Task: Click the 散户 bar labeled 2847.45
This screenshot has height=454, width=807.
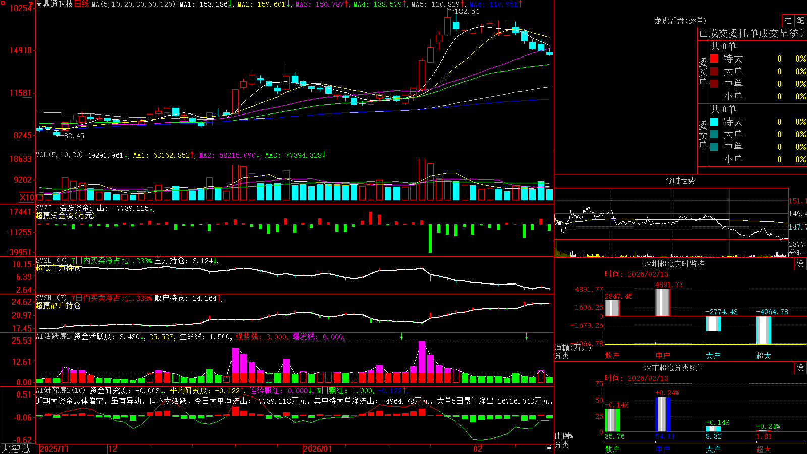Action: click(612, 308)
